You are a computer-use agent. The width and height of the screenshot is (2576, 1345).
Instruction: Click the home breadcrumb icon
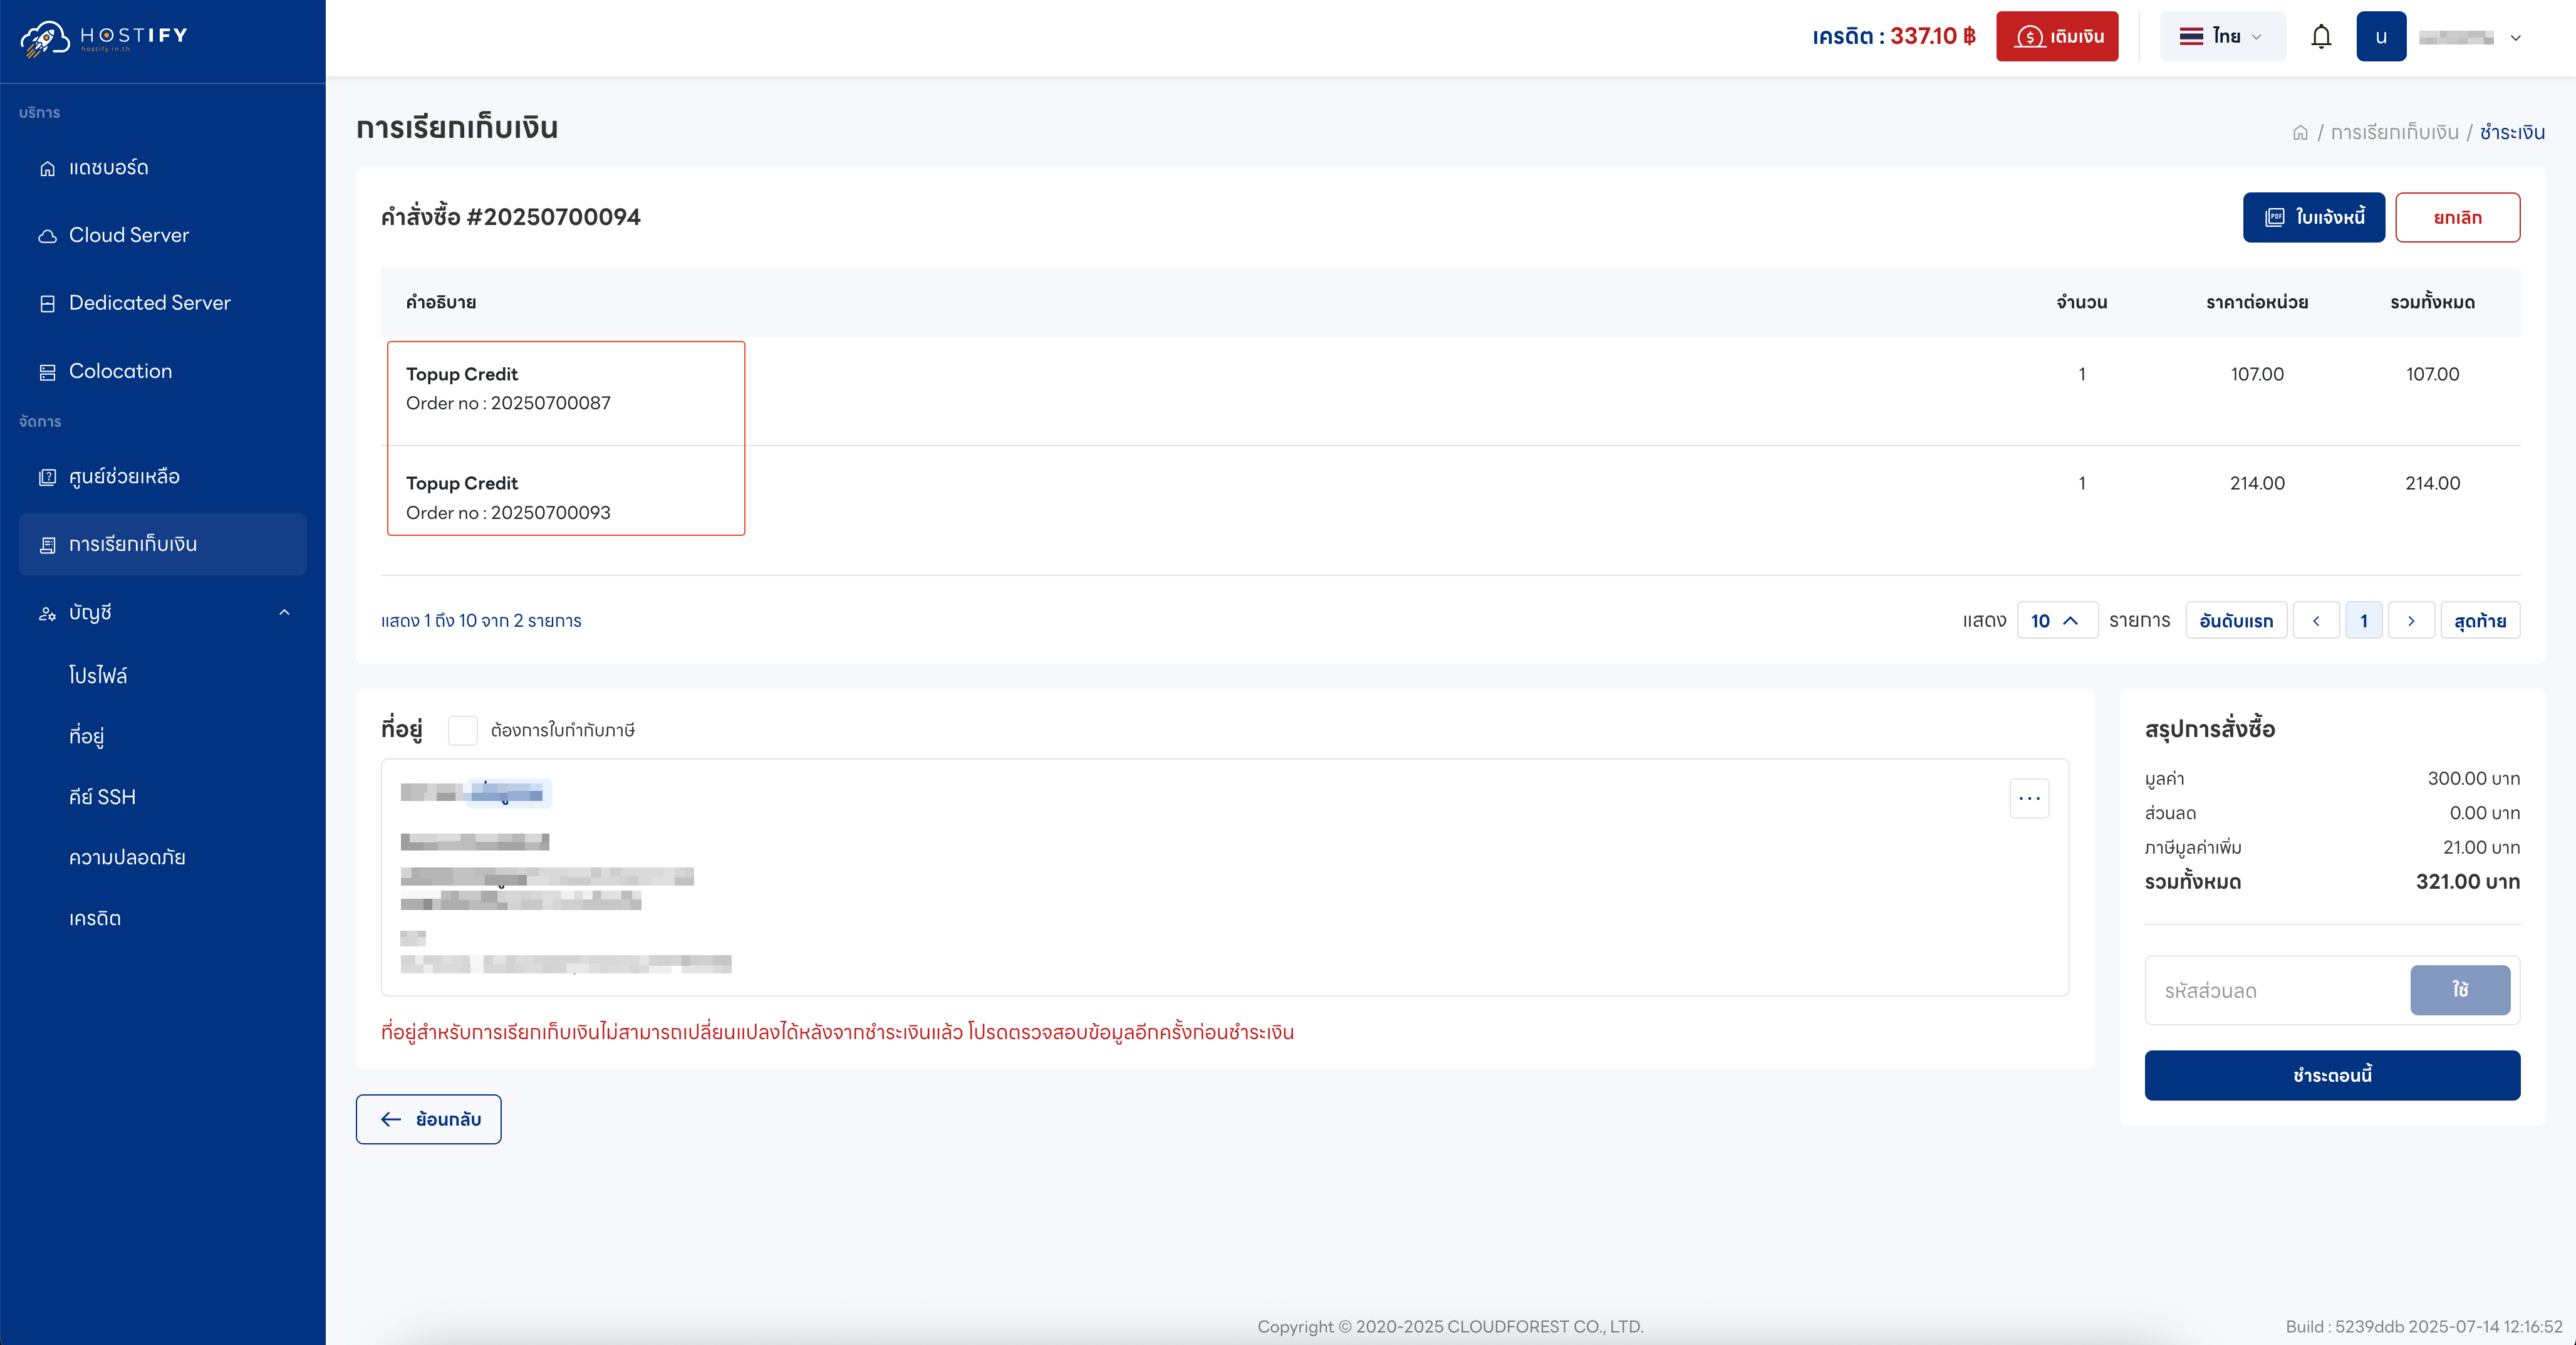(x=2300, y=133)
